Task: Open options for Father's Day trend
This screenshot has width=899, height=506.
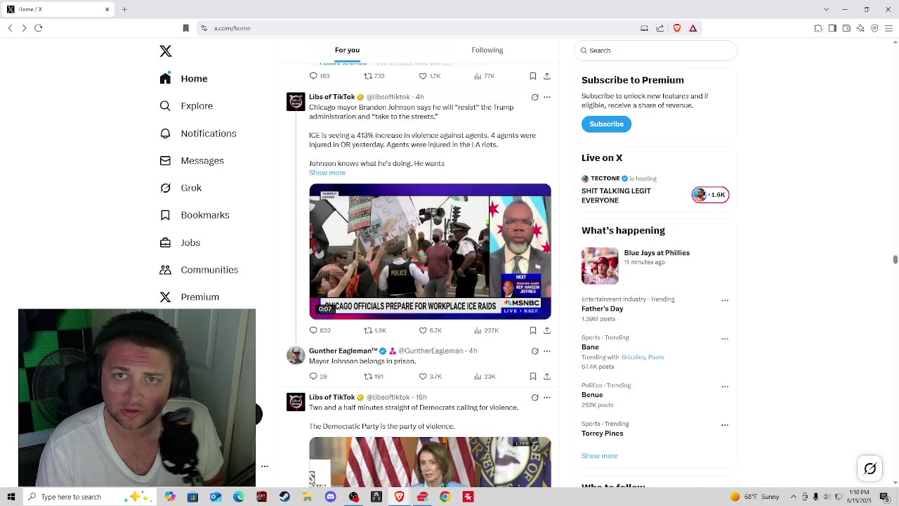Action: (725, 301)
